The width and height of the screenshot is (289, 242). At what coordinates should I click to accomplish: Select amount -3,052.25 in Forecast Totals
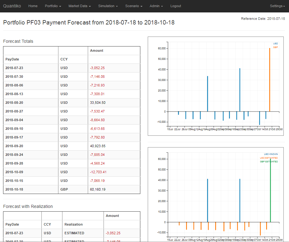[x=97, y=68]
